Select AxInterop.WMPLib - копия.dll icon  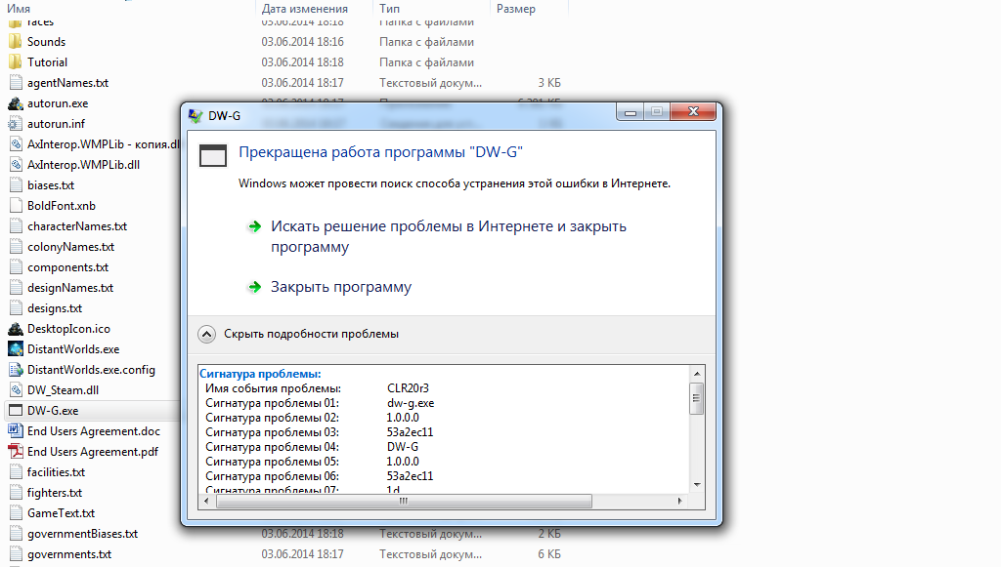16,144
